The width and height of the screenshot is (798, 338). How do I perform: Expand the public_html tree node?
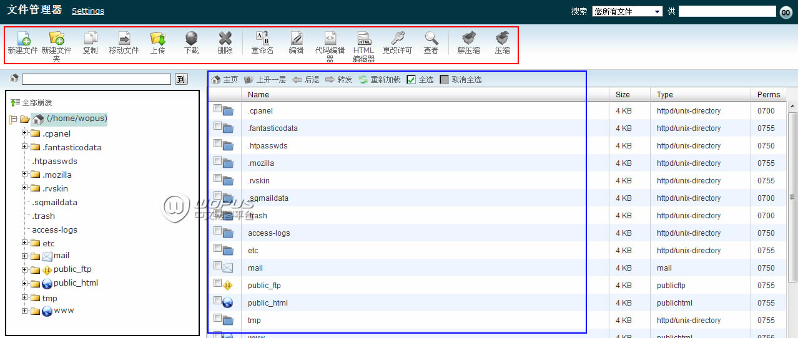(25, 283)
